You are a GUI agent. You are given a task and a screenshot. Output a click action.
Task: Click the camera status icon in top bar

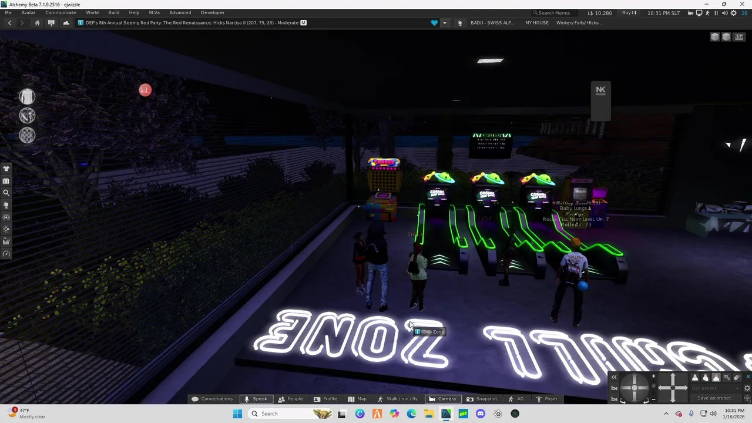pyautogui.click(x=691, y=13)
